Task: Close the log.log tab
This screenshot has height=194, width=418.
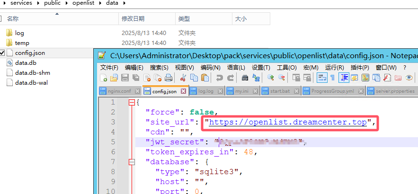Action: 220,91
